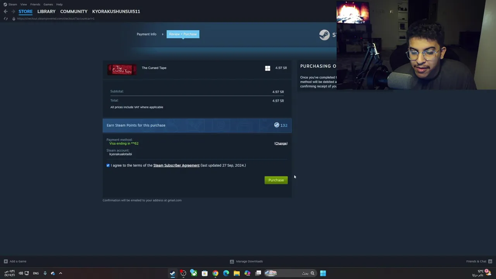Click the Friends & Chat icon
This screenshot has width=496, height=279.
tap(490, 261)
